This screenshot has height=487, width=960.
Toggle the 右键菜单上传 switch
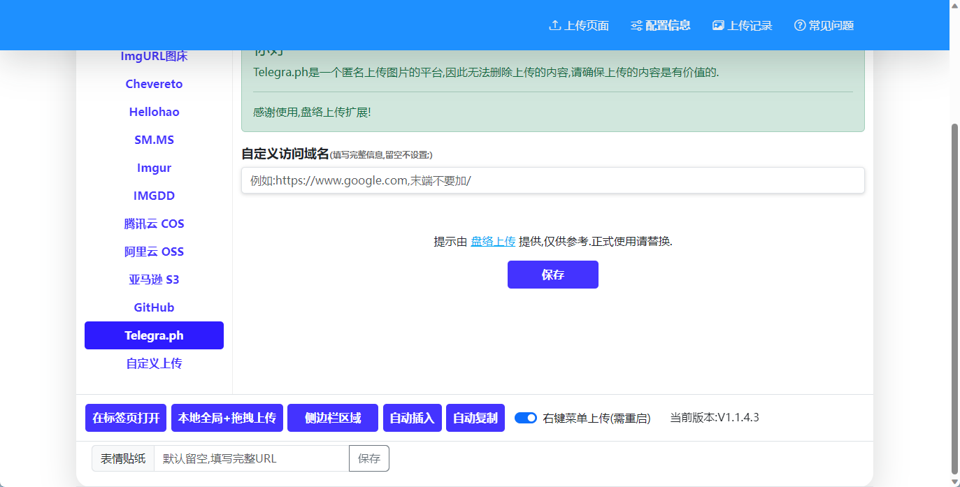(x=525, y=418)
